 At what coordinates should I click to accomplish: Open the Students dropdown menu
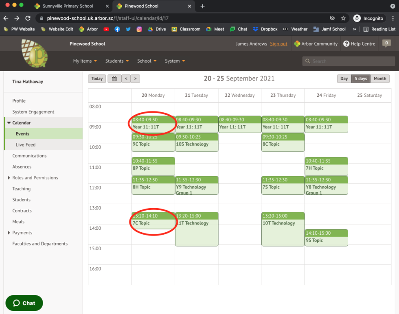coord(117,61)
